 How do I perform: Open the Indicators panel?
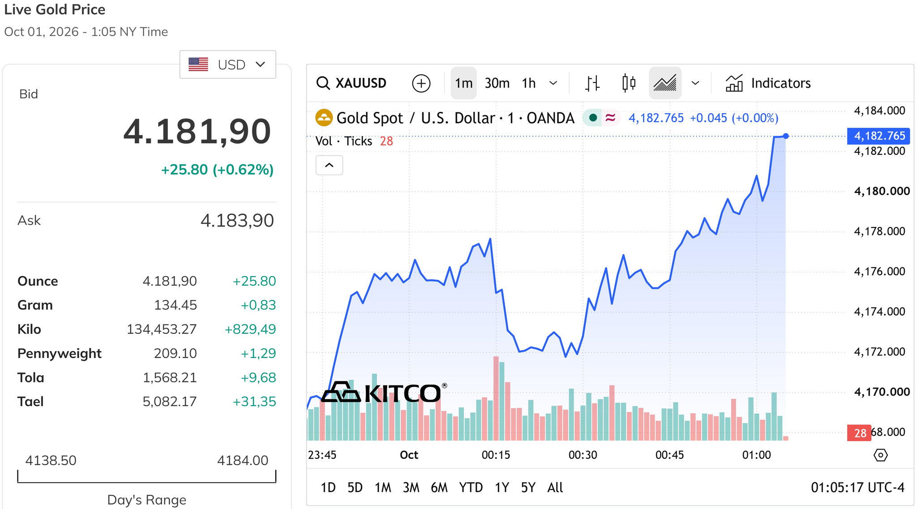[x=768, y=83]
